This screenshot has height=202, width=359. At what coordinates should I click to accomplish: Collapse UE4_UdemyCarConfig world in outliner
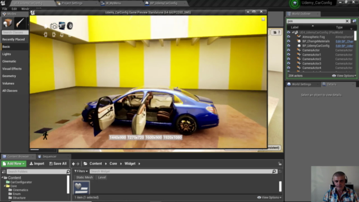coord(293,33)
